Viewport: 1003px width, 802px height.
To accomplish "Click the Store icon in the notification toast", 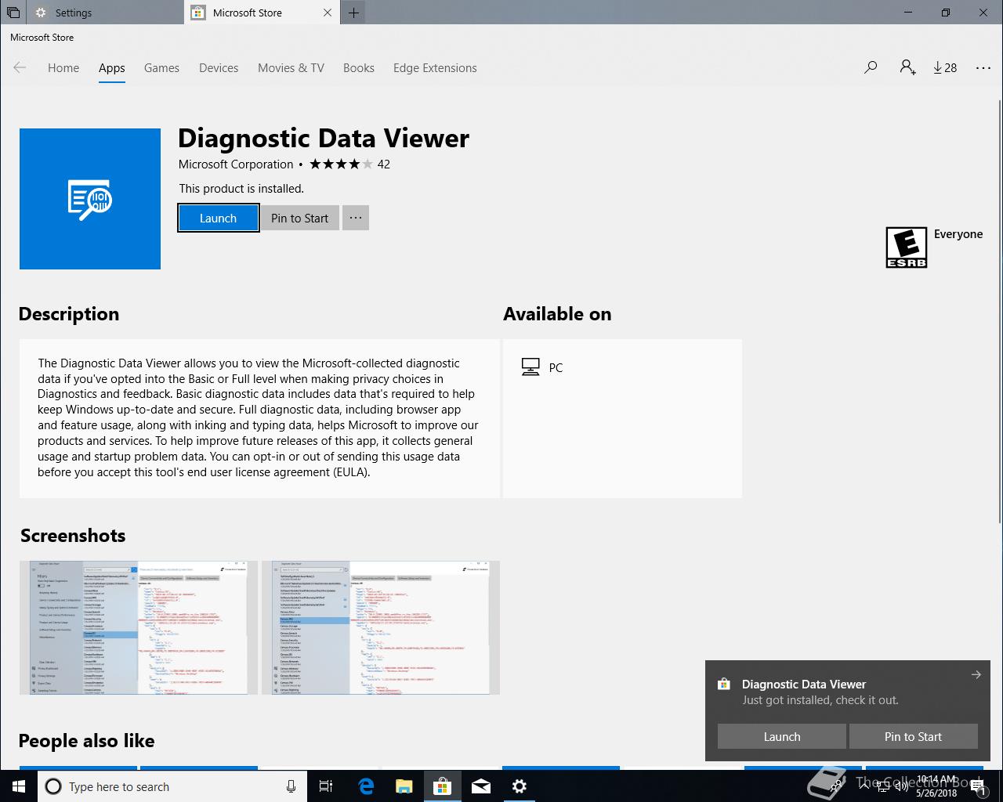I will [724, 685].
